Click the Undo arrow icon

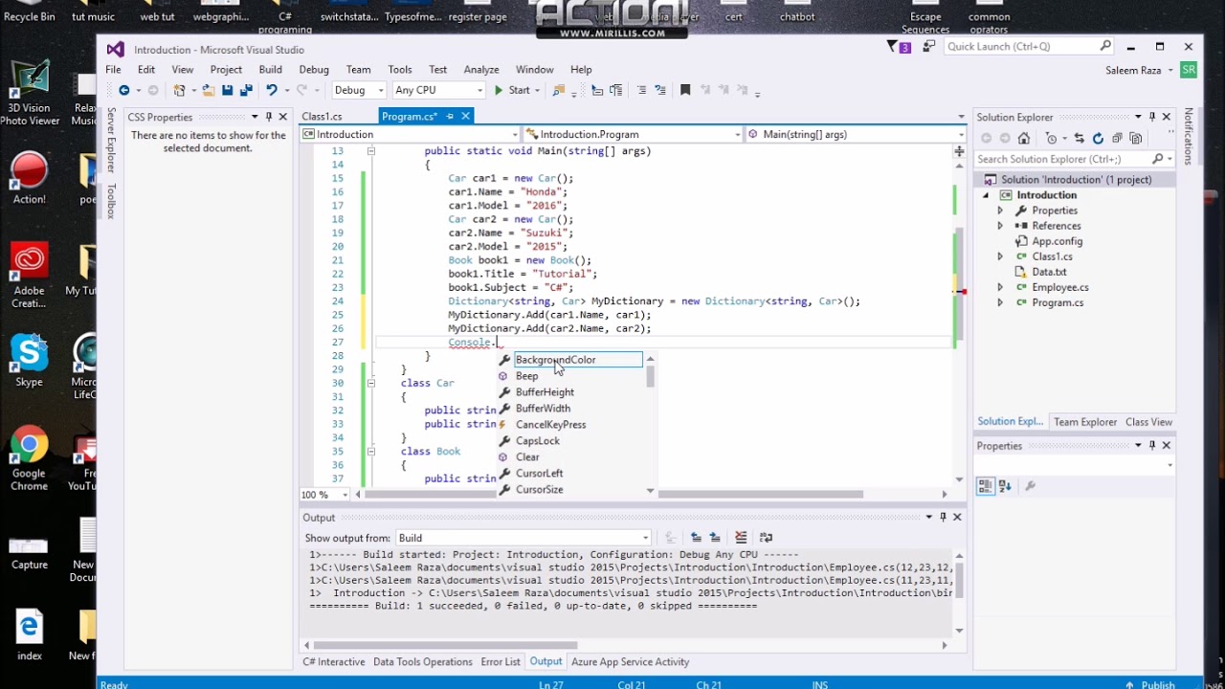[x=272, y=90]
